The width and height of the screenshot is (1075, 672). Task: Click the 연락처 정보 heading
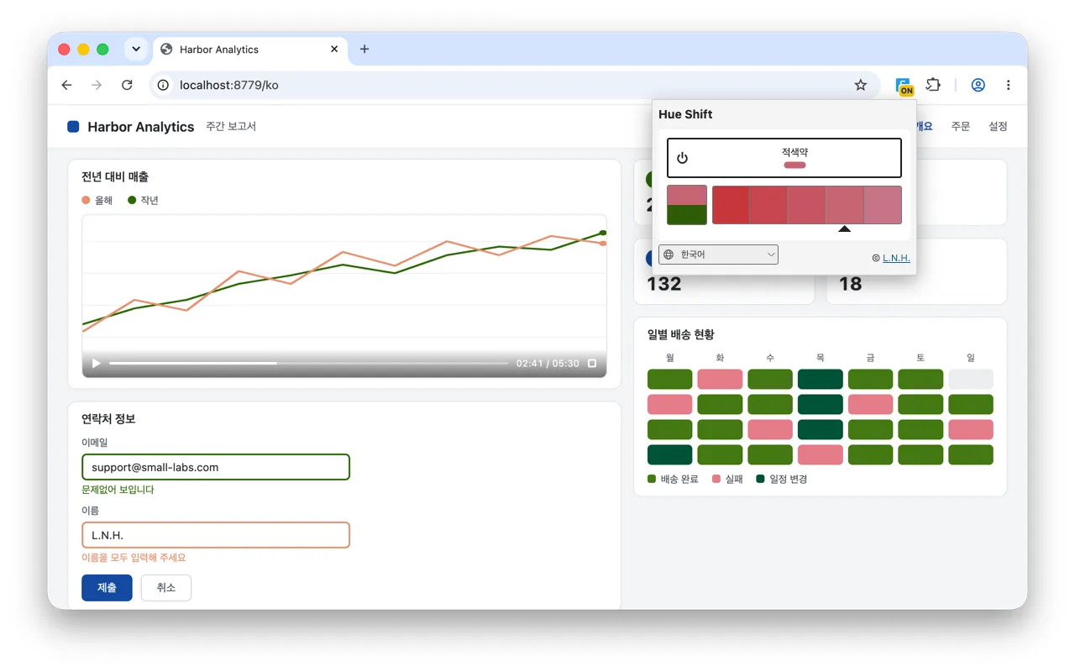click(108, 418)
